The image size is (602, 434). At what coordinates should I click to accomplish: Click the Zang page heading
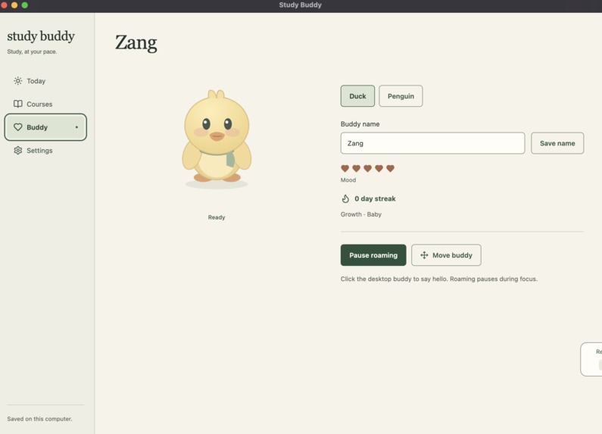coord(136,42)
